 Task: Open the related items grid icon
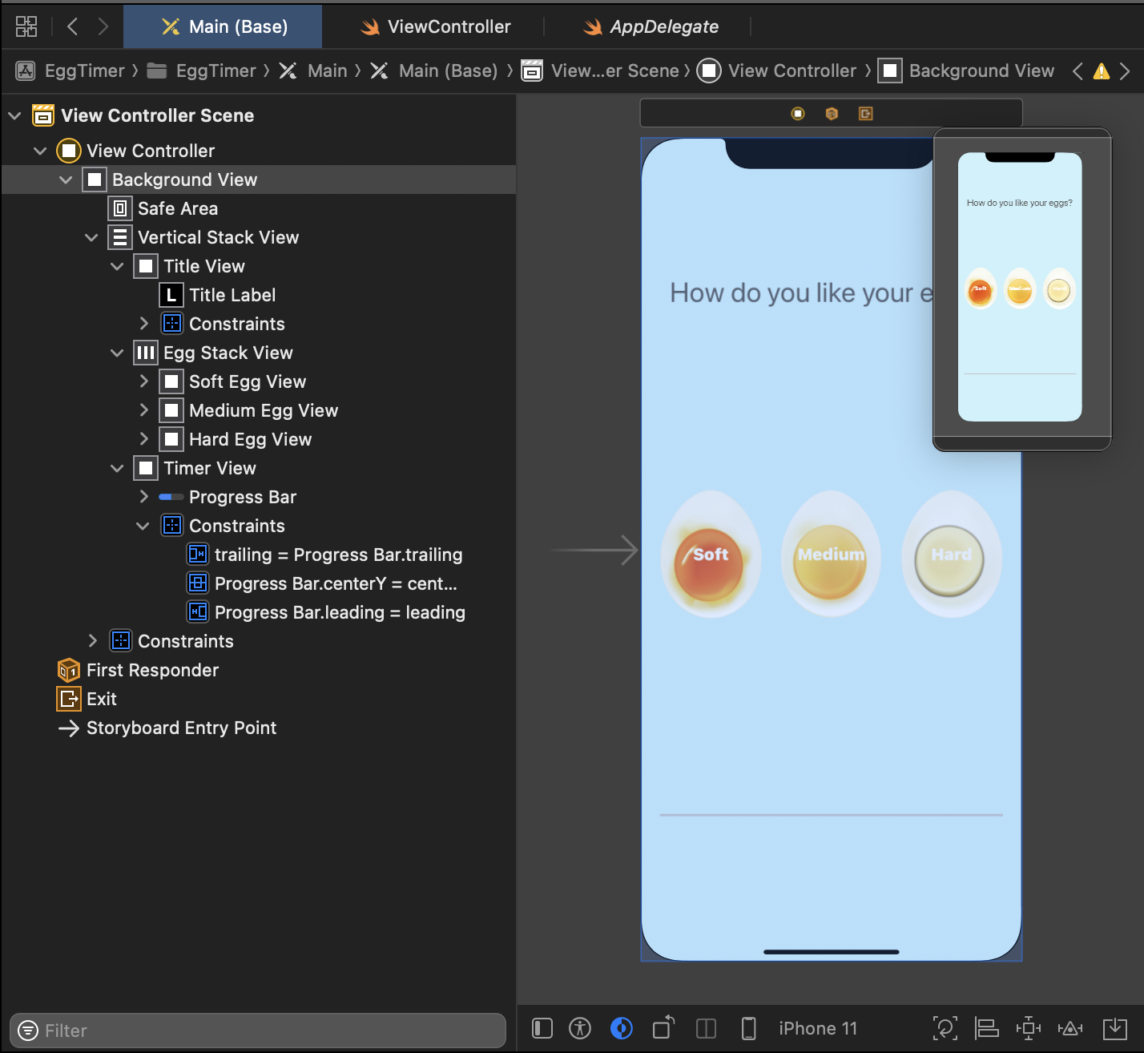(26, 26)
